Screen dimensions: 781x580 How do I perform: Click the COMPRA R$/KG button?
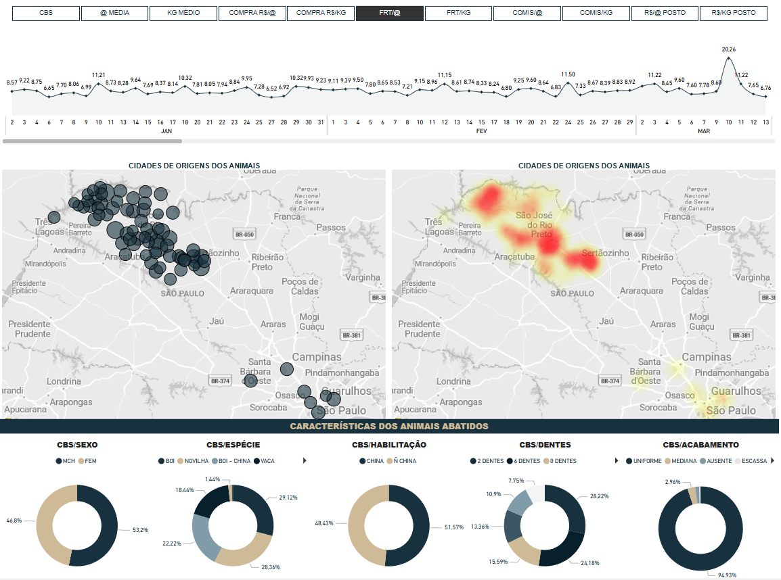tap(321, 14)
